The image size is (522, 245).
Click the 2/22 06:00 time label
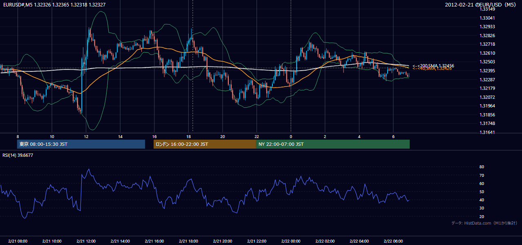tap(393, 241)
